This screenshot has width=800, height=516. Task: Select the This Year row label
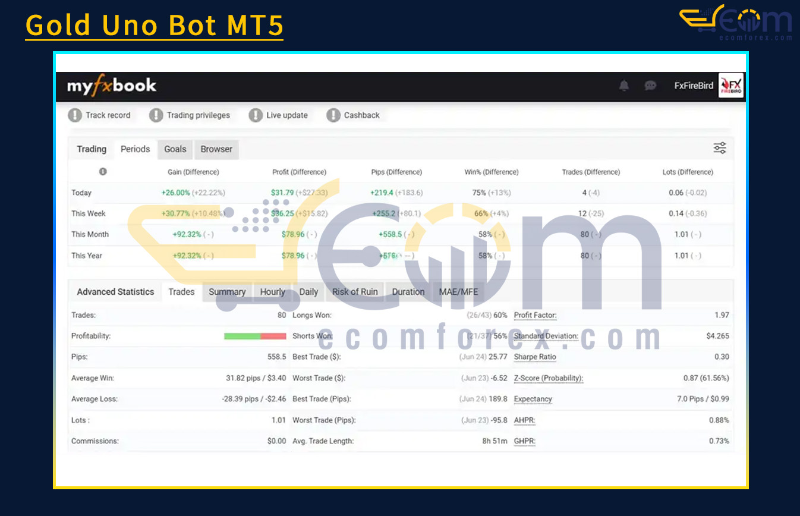click(x=87, y=256)
